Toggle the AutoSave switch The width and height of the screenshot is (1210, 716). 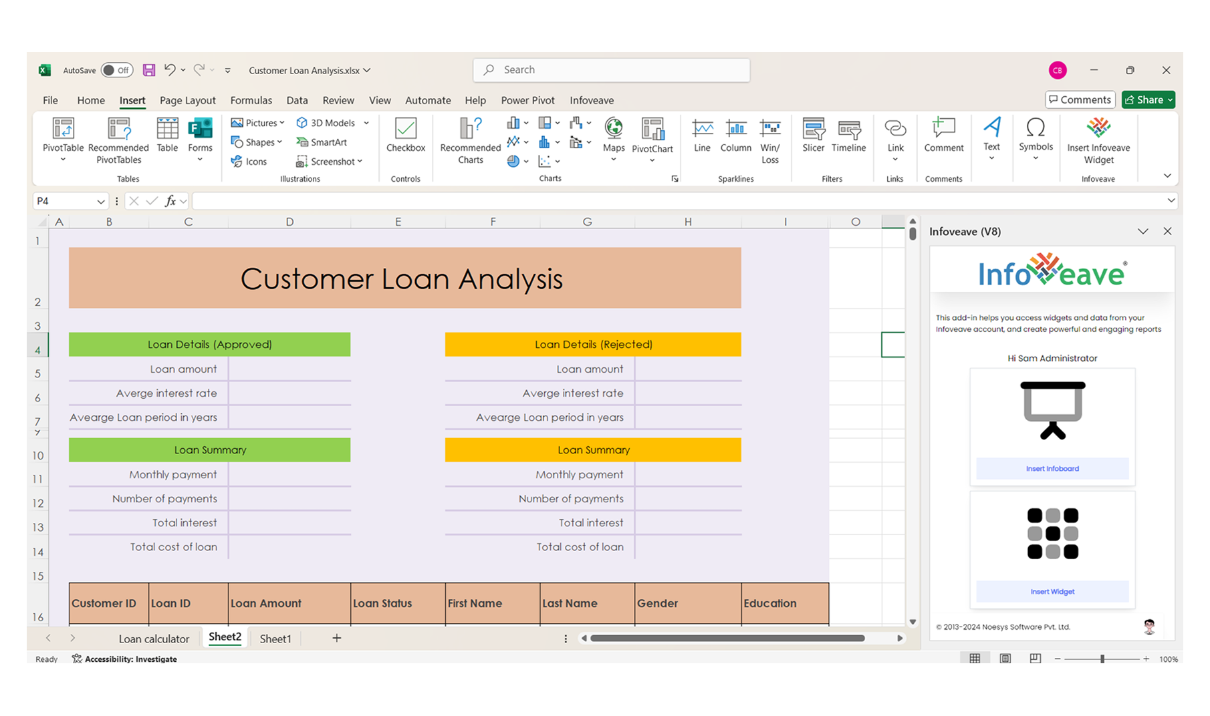117,70
